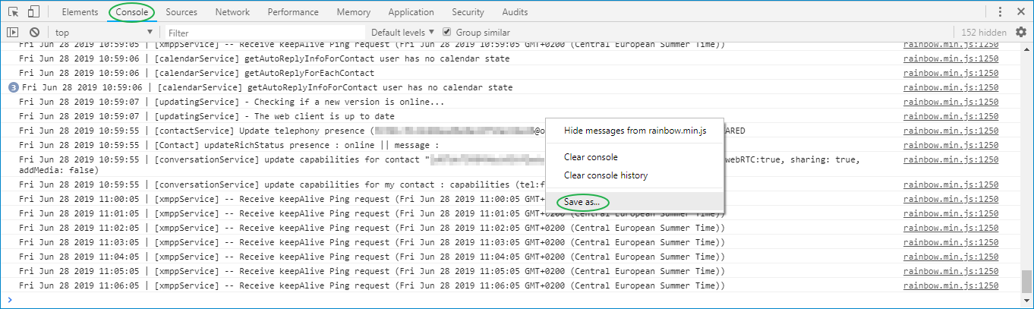Toggle the device toolbar icon
Image resolution: width=1034 pixels, height=309 pixels.
33,12
